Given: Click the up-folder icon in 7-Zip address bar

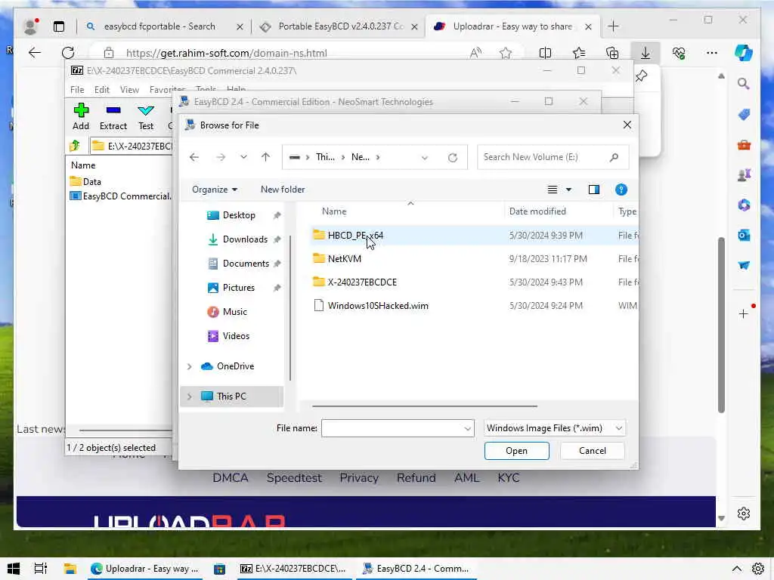Looking at the screenshot, I should point(75,146).
